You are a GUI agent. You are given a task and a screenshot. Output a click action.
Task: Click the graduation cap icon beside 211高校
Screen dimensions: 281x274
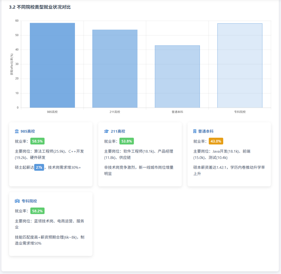coord(106,131)
